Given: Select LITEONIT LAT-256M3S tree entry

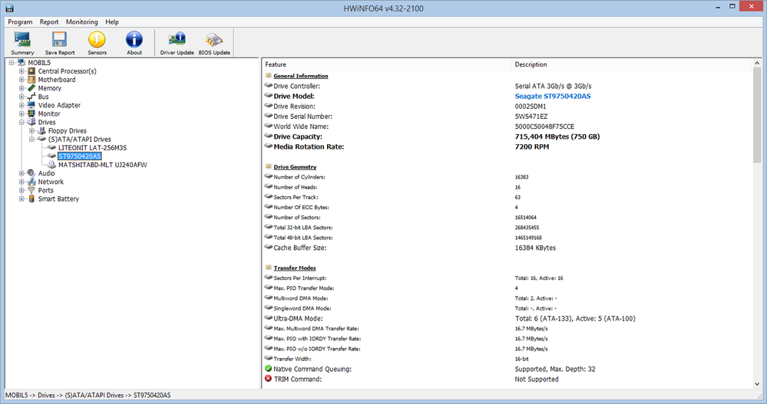Looking at the screenshot, I should (x=92, y=147).
